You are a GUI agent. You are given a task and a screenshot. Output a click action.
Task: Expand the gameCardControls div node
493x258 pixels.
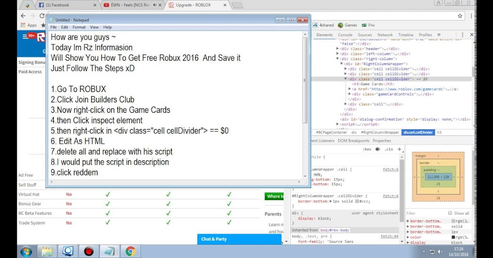[x=350, y=94]
